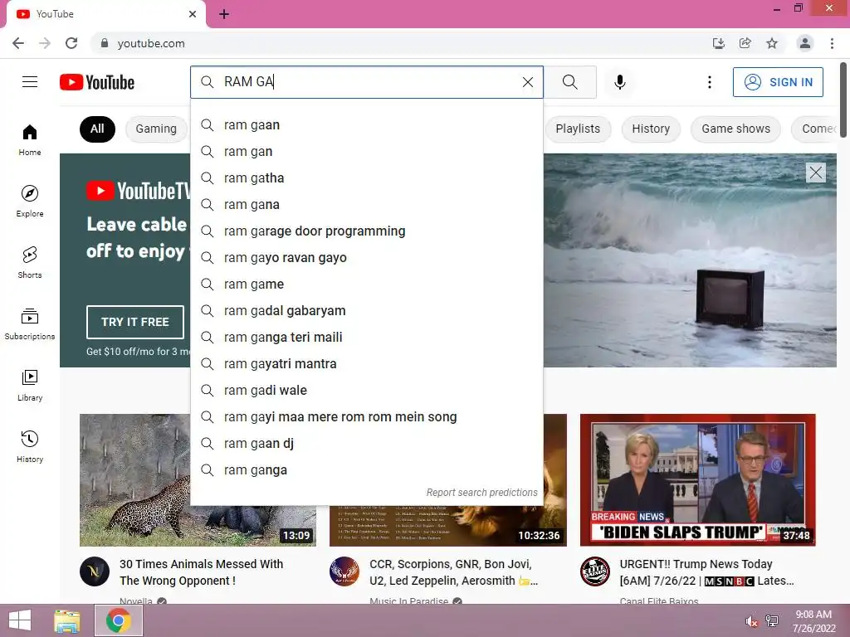The width and height of the screenshot is (850, 637).
Task: Select the Comedy filter chip
Action: click(x=816, y=129)
